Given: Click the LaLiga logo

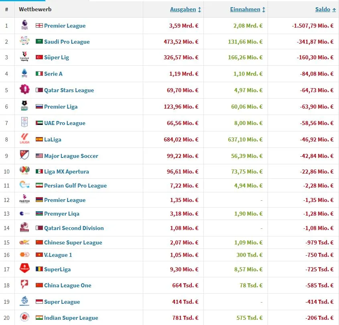Looking at the screenshot, I should point(24,139).
